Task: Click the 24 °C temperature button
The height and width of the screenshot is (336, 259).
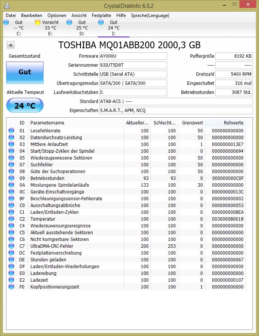Action: pos(25,106)
